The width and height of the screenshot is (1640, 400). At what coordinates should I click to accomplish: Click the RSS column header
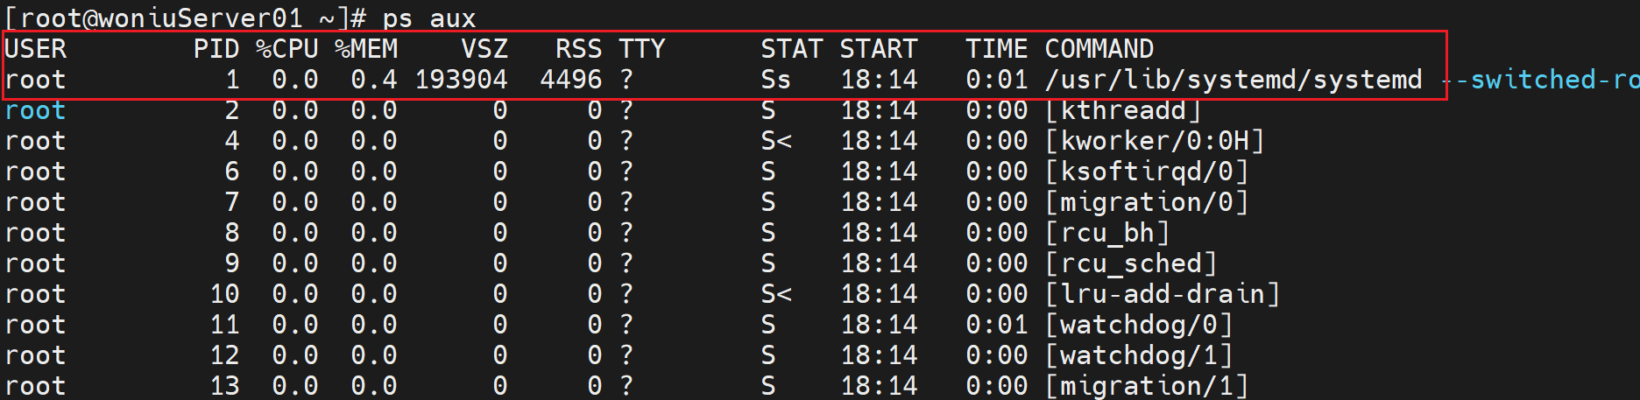578,49
